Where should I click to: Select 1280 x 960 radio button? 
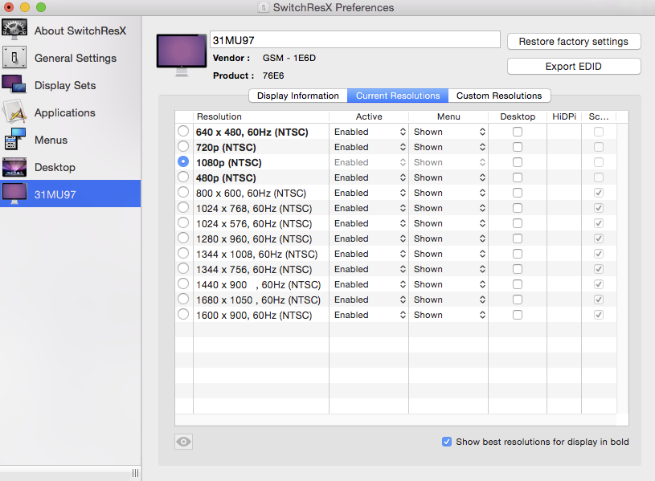(x=183, y=238)
